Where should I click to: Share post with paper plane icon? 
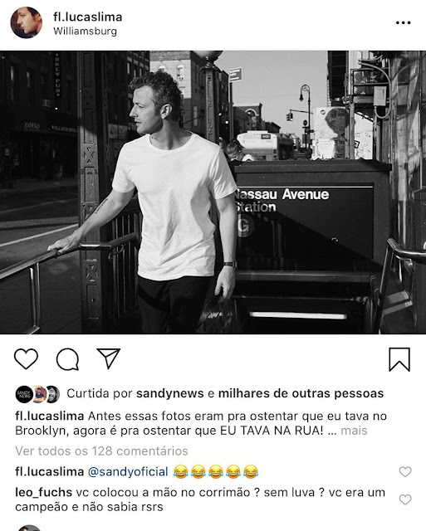click(x=109, y=358)
